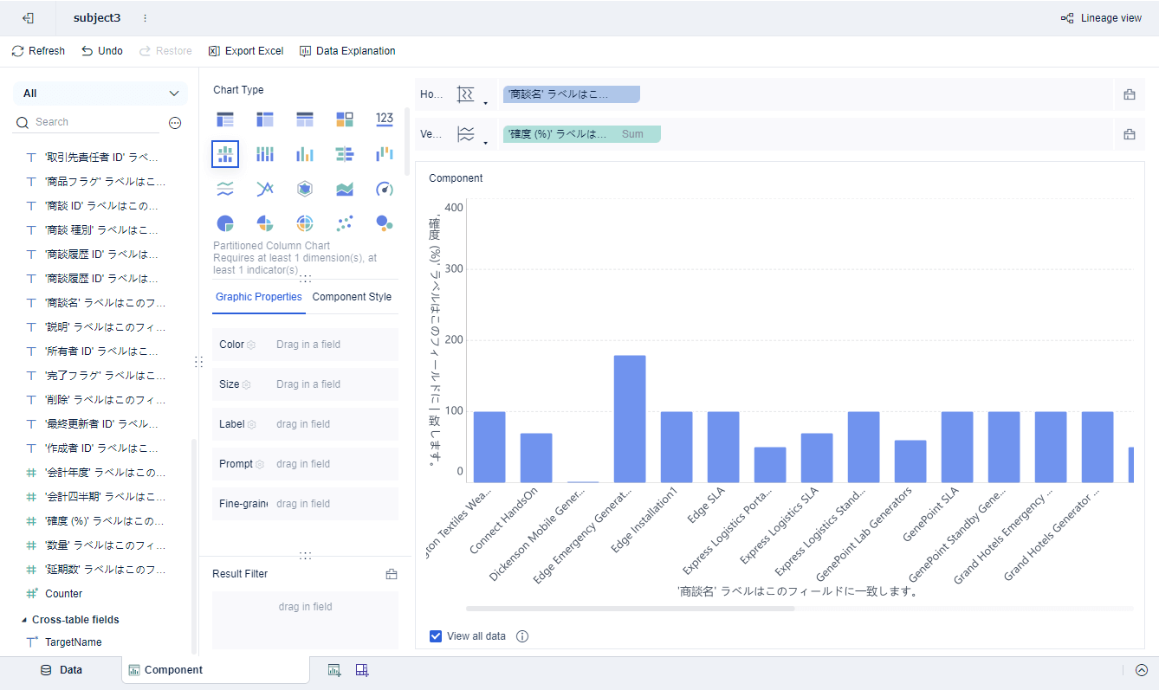This screenshot has height=690, width=1159.
Task: Undo the last action
Action: [102, 51]
